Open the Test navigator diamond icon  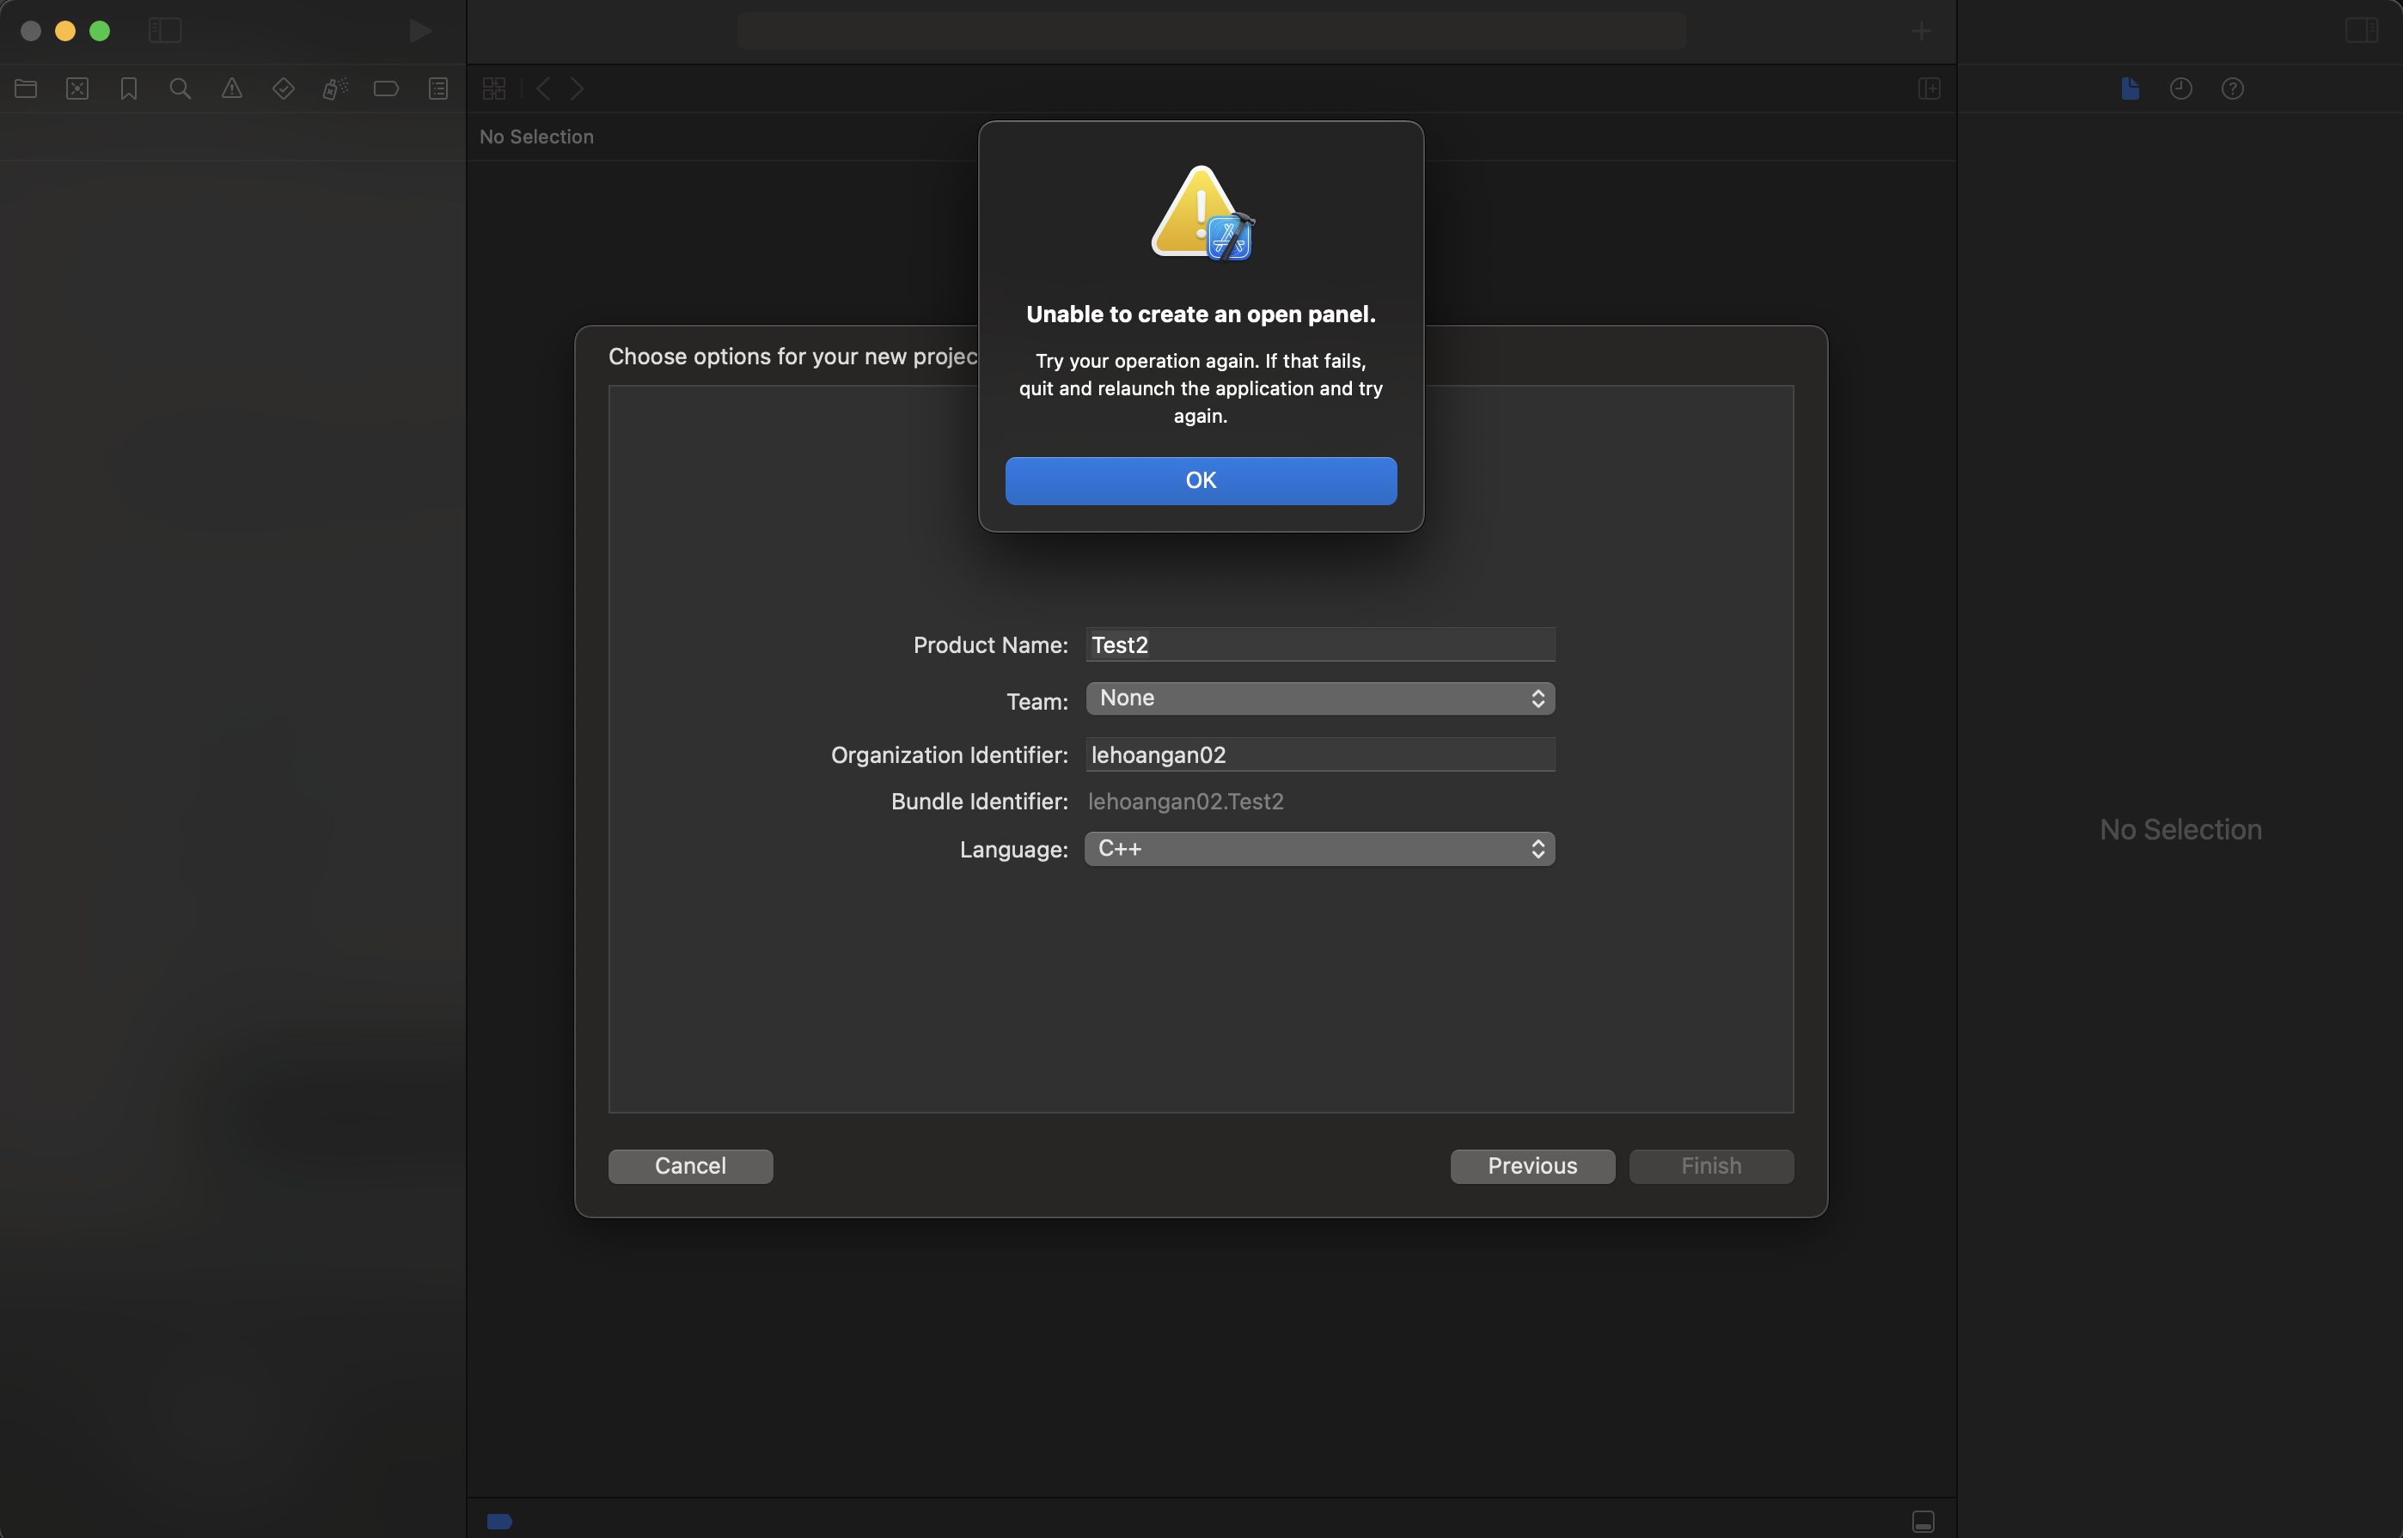coord(284,88)
